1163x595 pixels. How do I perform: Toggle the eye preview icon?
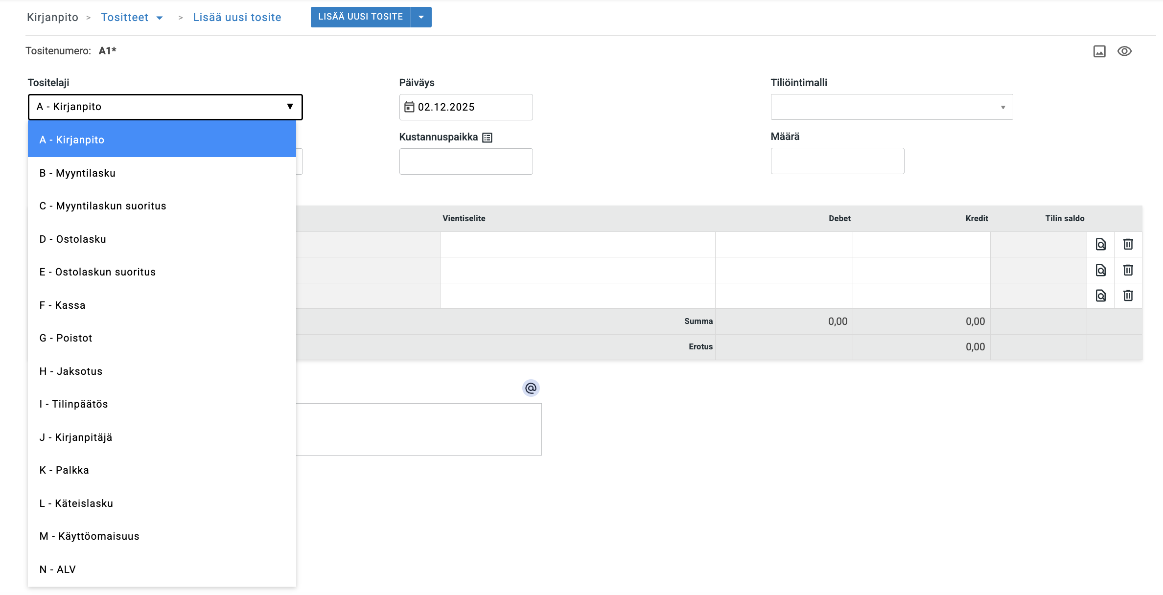[x=1124, y=51]
